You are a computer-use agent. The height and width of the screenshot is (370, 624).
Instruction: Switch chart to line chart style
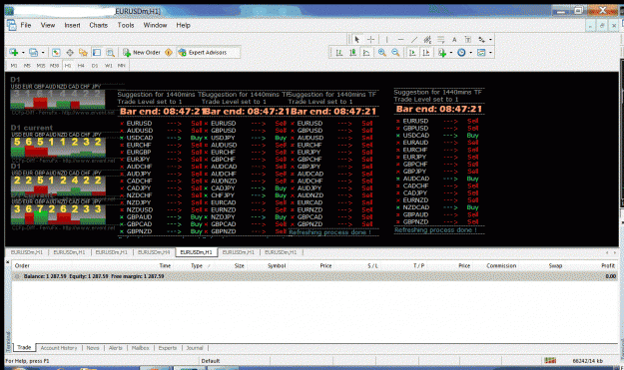click(x=366, y=53)
